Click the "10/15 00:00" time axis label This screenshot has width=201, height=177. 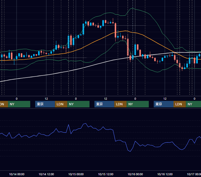(x=76, y=174)
